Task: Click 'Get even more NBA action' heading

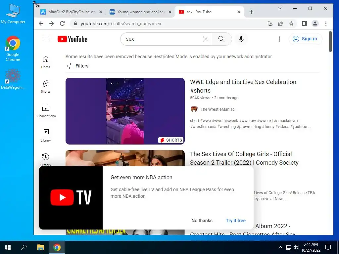Action: pos(141,177)
